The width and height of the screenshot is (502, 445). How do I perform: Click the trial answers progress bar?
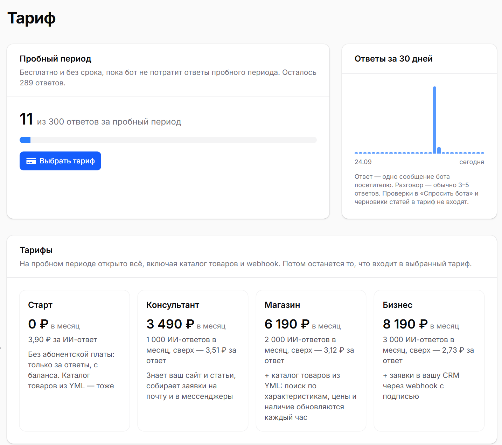(168, 140)
